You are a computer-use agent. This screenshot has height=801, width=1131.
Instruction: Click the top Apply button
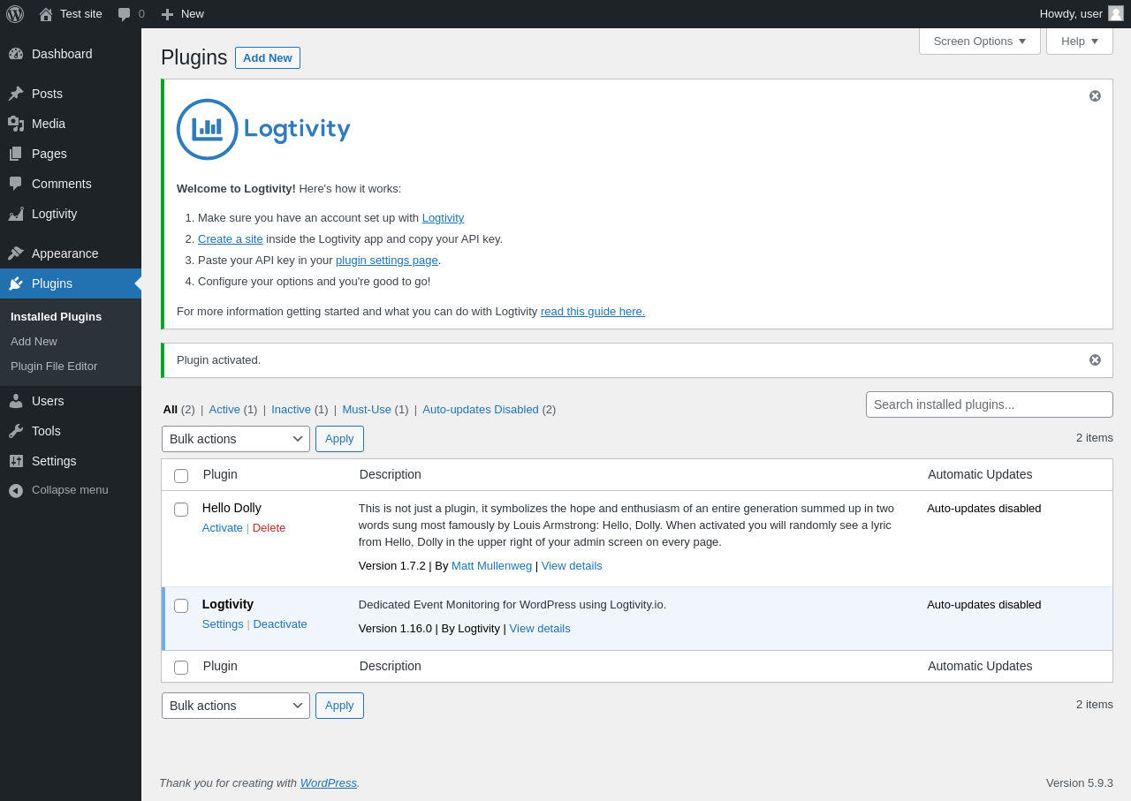339,439
